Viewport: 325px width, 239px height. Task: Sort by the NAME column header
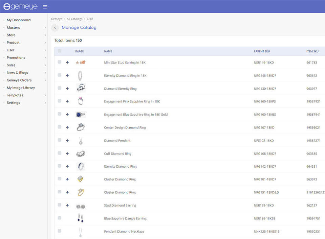pos(108,51)
